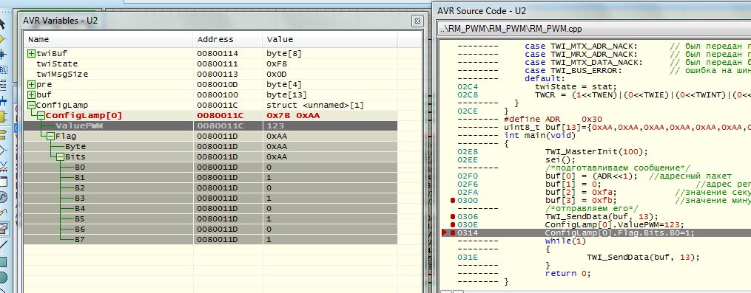Collapse the Bits node
This screenshot has width=751, height=293.
60,156
